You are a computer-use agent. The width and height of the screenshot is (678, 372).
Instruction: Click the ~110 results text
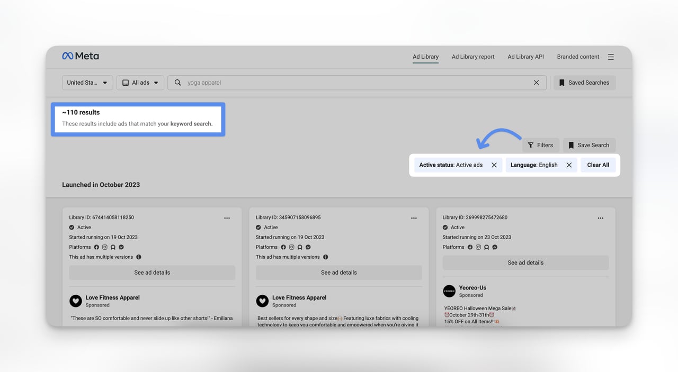[81, 112]
